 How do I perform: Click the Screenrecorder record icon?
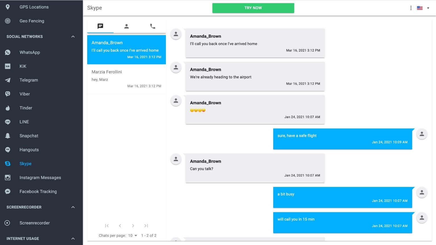(8, 223)
